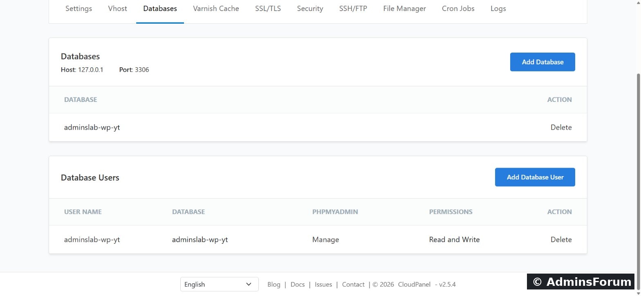Open the Contact footer link
641x296 pixels.
pos(353,285)
